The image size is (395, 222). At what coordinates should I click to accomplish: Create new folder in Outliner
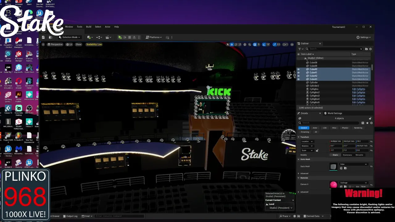[x=366, y=49]
